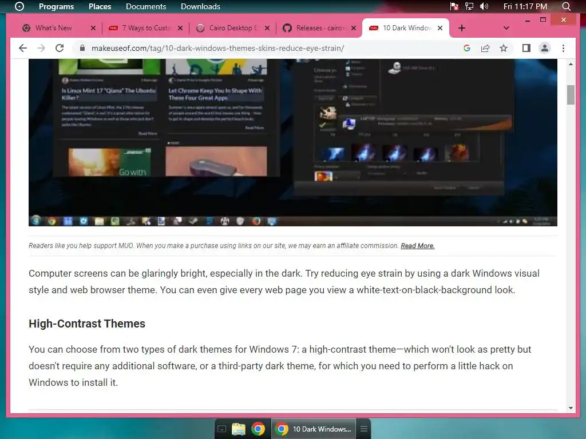Screen dimensions: 586x439
Task: Click the security flag tray icon
Action: pos(454,6)
